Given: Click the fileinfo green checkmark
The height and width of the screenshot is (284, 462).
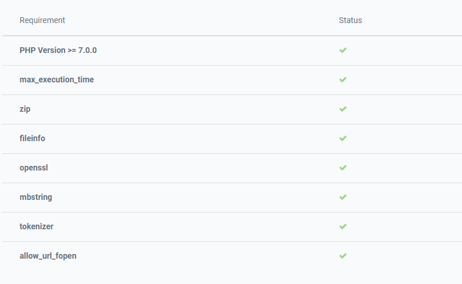Looking at the screenshot, I should [x=343, y=138].
